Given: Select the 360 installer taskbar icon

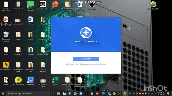Looking at the screenshot, I should [125, 94].
